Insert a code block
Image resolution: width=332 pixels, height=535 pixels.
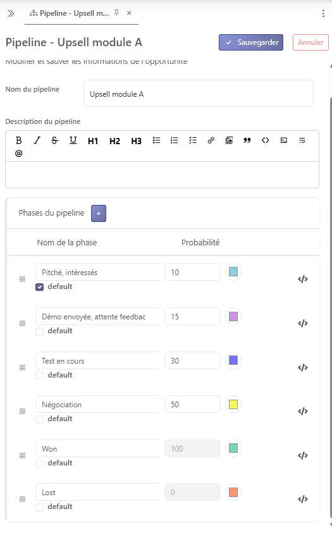pyautogui.click(x=283, y=140)
